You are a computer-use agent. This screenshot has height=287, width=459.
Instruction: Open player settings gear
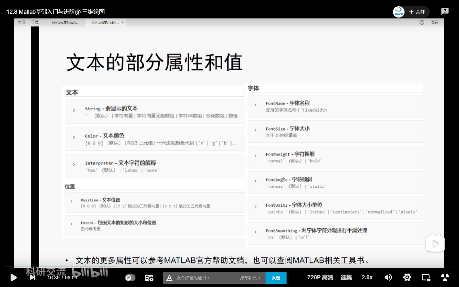pos(407,277)
